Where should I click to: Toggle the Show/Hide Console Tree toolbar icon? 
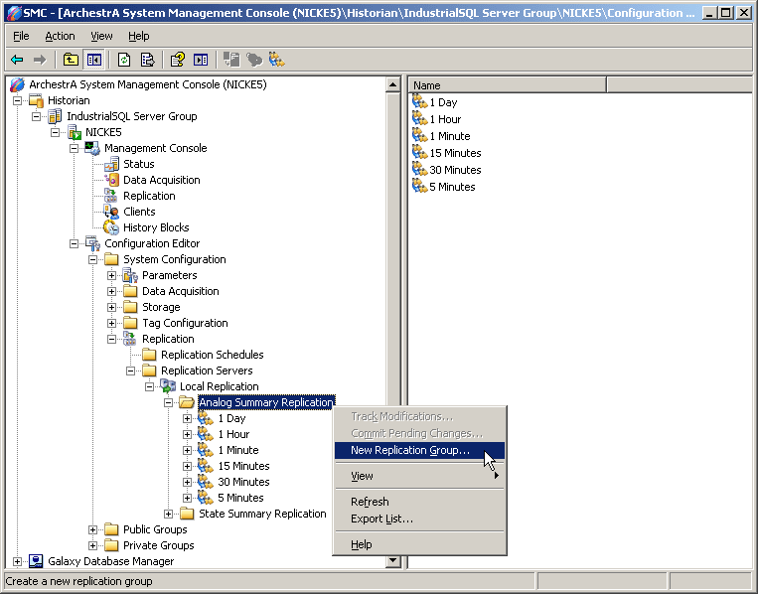click(93, 60)
